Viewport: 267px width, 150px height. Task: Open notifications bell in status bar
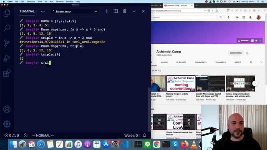tap(144, 135)
